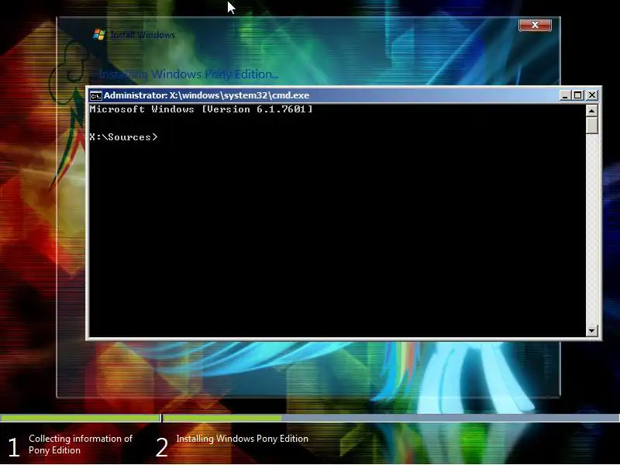Click the command prompt scrollbar thumb
620x465 pixels.
[x=591, y=126]
